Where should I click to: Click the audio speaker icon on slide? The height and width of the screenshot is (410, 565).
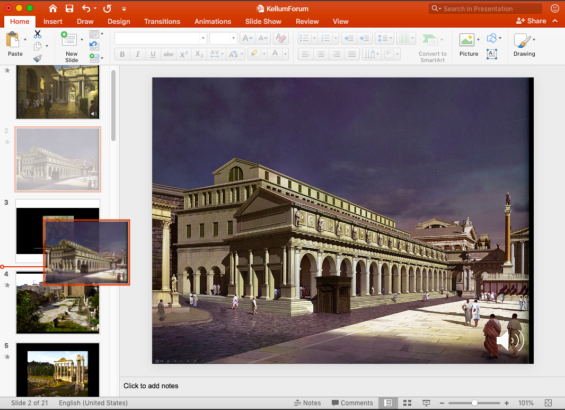click(x=510, y=340)
